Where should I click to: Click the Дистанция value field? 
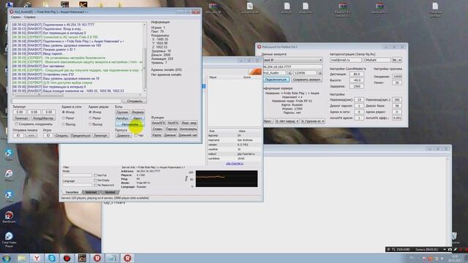[356, 74]
